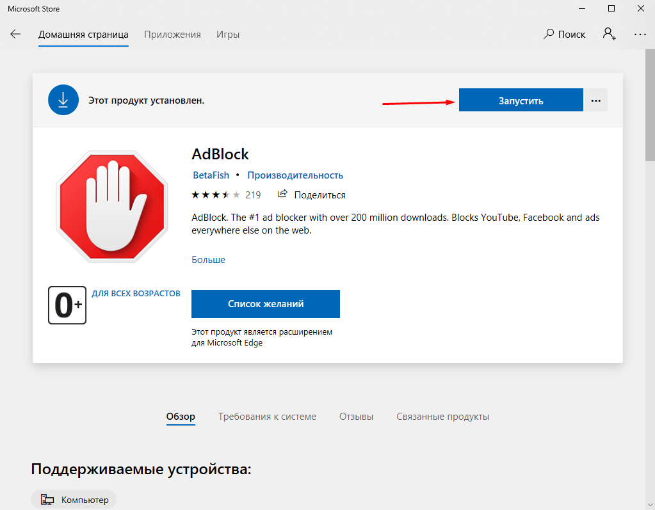Launch AdBlock with the Запустить button
This screenshot has width=655, height=510.
521,100
